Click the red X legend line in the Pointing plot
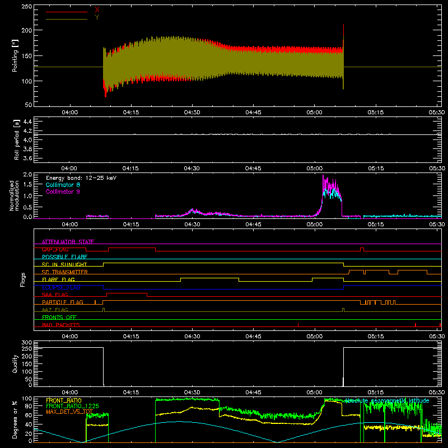The height and width of the screenshot is (448, 448). point(67,12)
